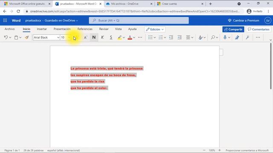
Task: Expand the Styles dropdown arrow
Action: coord(205,37)
